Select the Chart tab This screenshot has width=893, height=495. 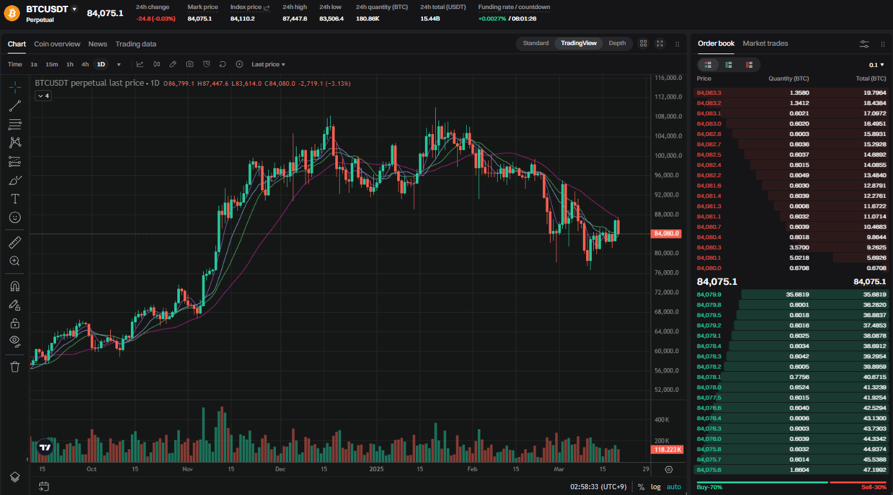pyautogui.click(x=17, y=44)
